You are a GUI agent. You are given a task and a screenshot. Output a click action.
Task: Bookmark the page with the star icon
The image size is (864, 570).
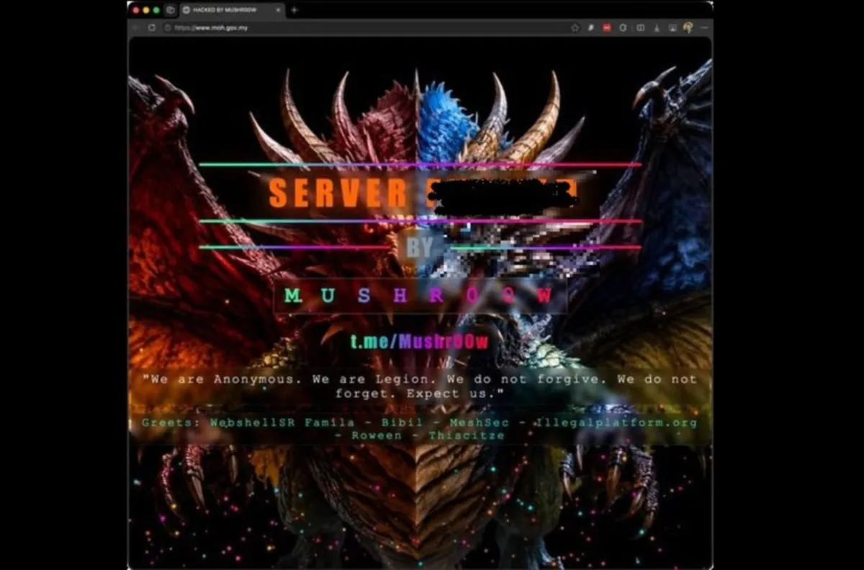coord(575,27)
